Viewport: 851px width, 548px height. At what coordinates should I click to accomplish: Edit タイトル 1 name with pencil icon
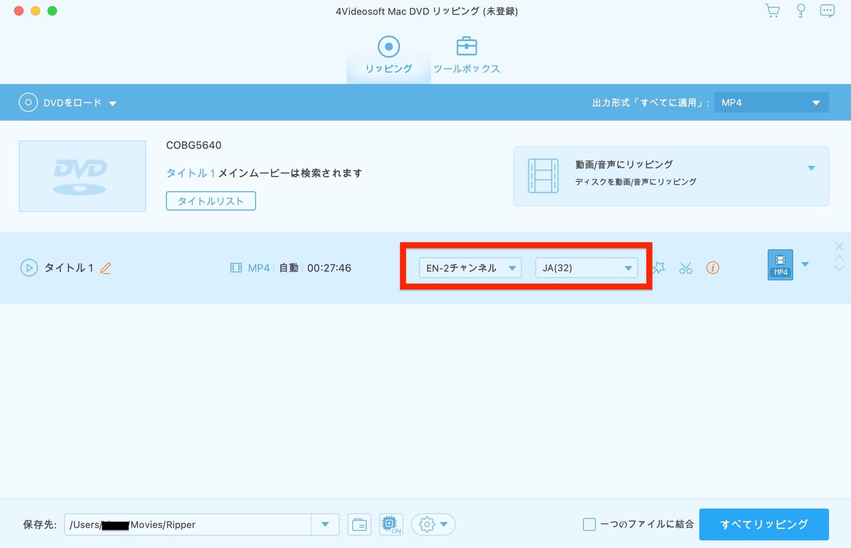106,268
